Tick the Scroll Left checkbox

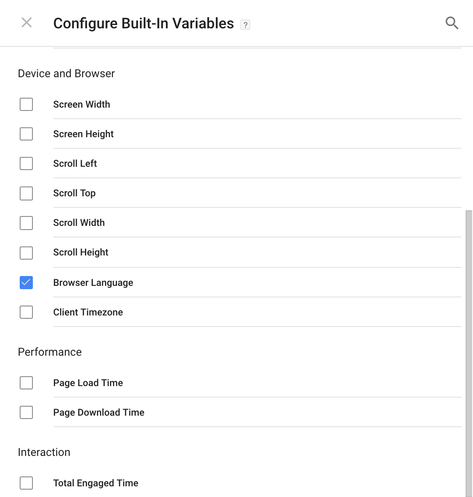click(x=26, y=163)
